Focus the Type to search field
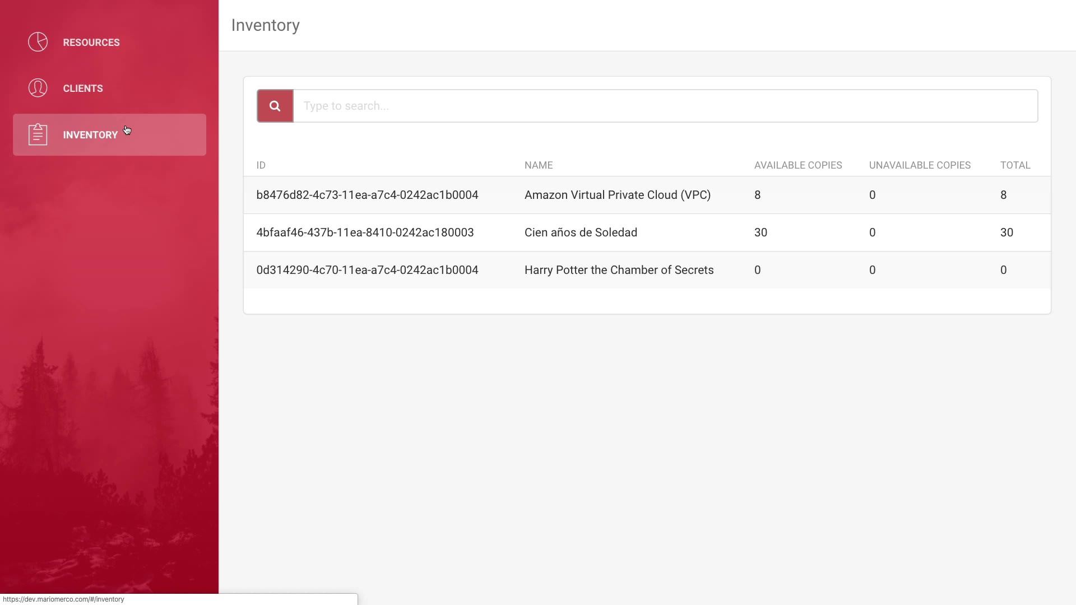Image resolution: width=1076 pixels, height=605 pixels. click(x=665, y=106)
